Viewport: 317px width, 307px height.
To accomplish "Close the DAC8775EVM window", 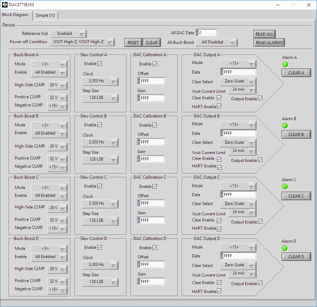I will pos(309,5).
